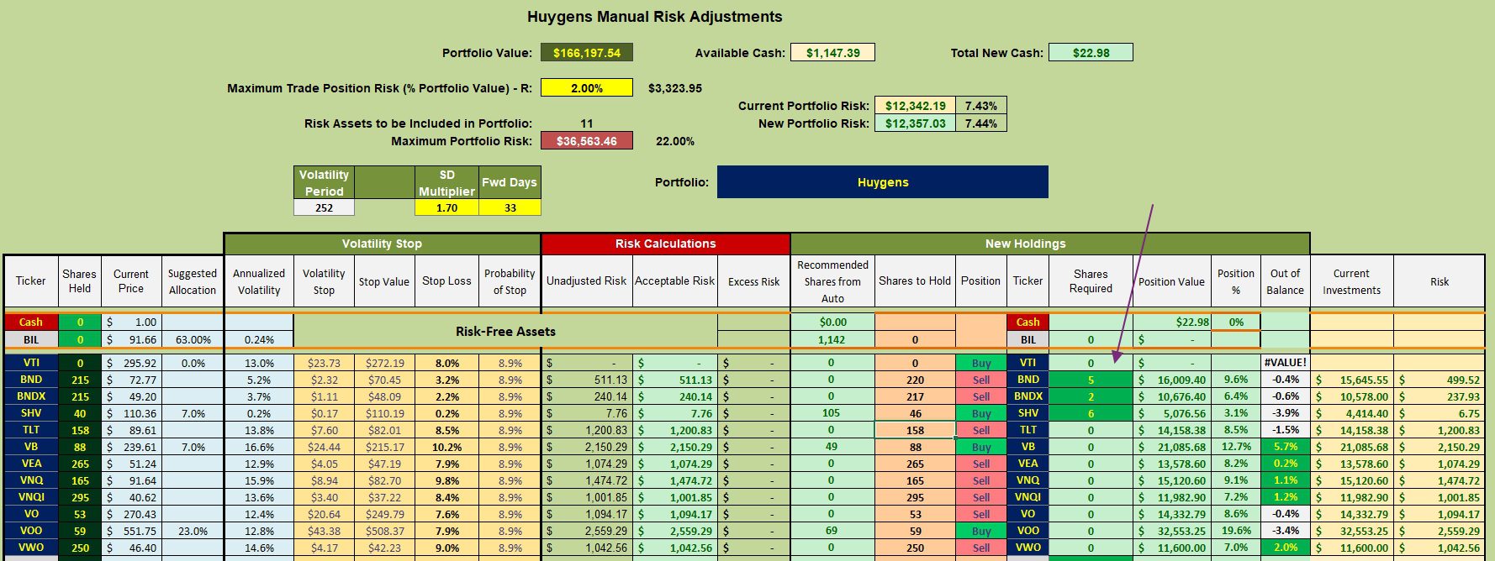
Task: Edit SHV shares to hold value 46
Action: [915, 413]
